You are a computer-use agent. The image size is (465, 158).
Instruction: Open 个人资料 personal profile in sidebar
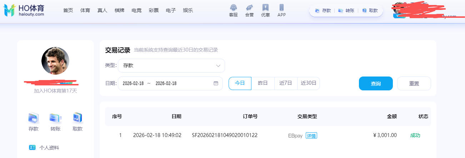coord(49,148)
